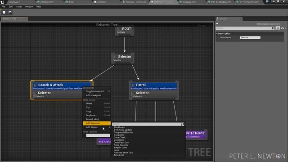Click the Search & Attack decorator icon
Viewport: 288px width, 162px height.
pyautogui.click(x=35, y=85)
